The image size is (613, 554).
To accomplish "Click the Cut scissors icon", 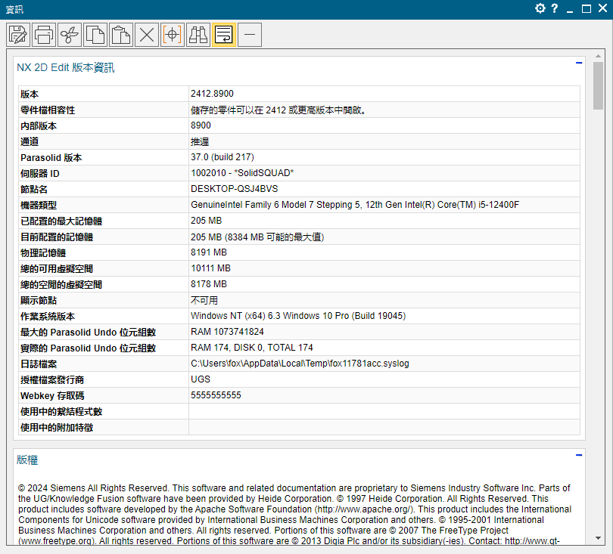I will click(70, 34).
